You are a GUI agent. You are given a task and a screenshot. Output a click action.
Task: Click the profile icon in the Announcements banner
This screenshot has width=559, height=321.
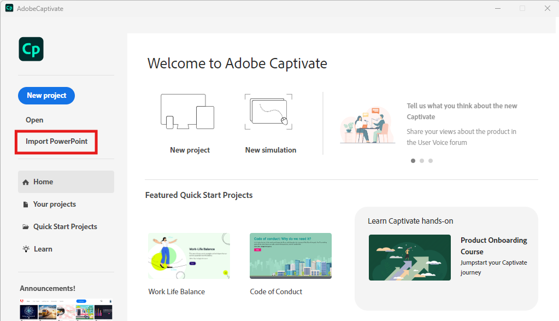tap(110, 301)
